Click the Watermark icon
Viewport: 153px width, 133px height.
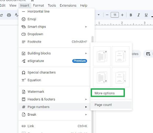pos(24,92)
